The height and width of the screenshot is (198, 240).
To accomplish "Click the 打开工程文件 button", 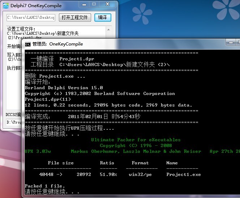I will click(75, 17).
